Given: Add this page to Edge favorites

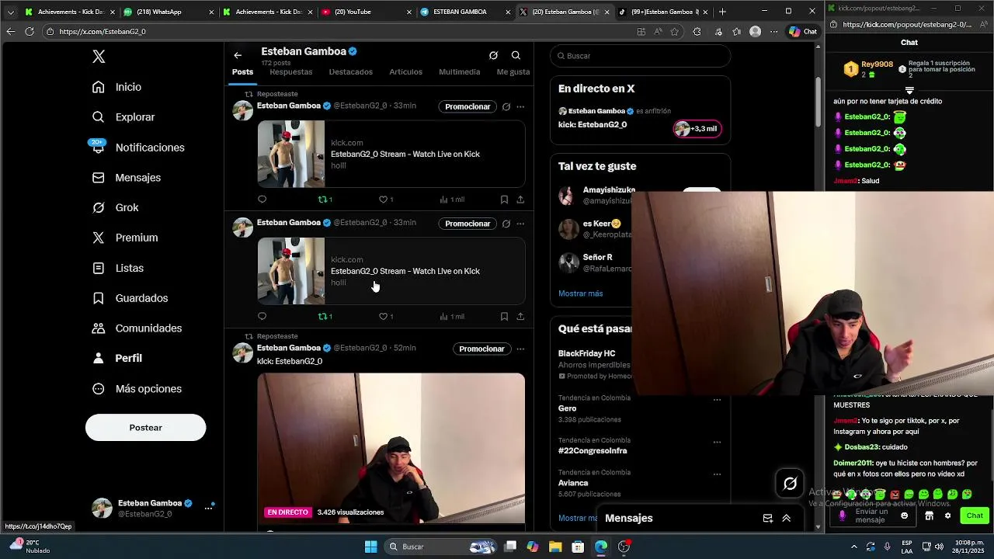Looking at the screenshot, I should (674, 32).
